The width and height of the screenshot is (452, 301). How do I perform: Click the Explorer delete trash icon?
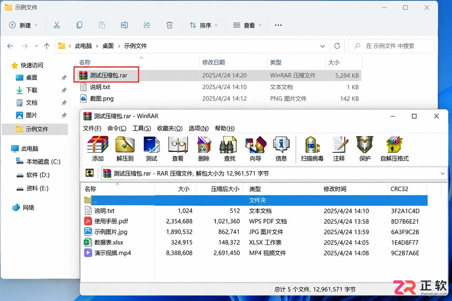coord(169,25)
